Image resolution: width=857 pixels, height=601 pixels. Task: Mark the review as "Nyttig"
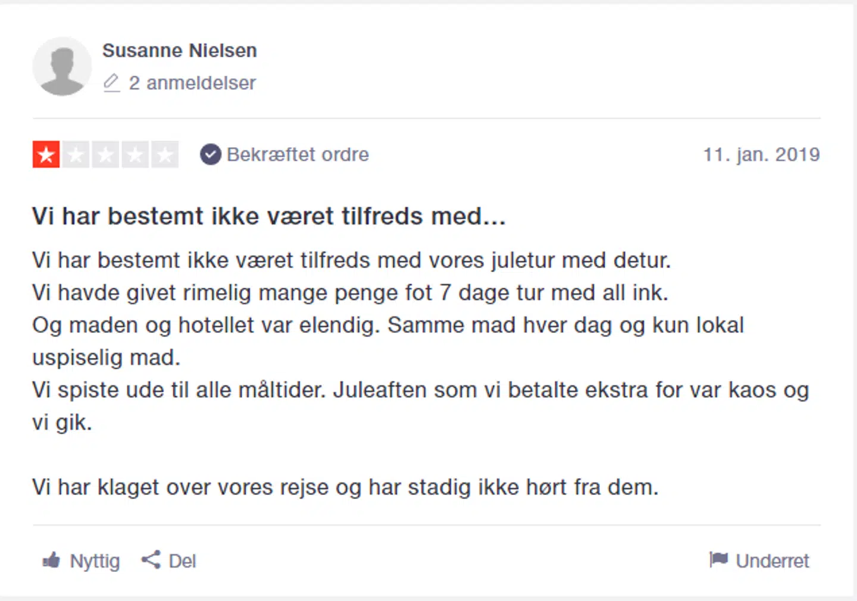point(95,561)
